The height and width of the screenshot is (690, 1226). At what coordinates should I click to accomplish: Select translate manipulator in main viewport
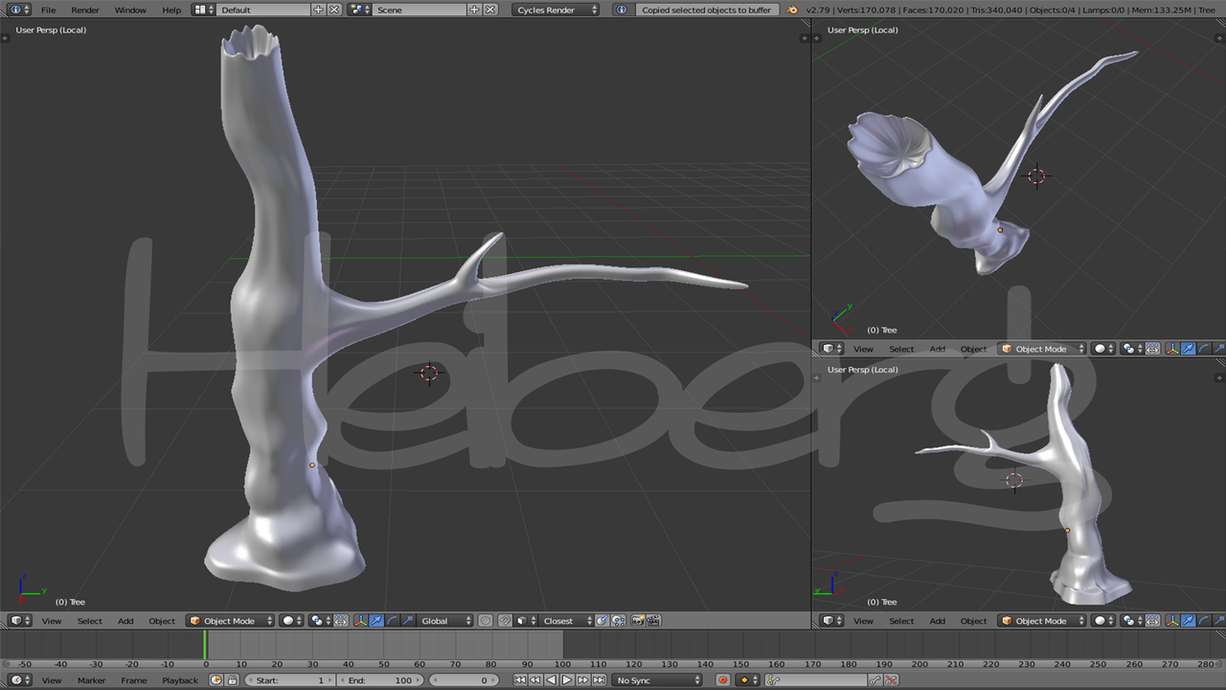coord(375,621)
